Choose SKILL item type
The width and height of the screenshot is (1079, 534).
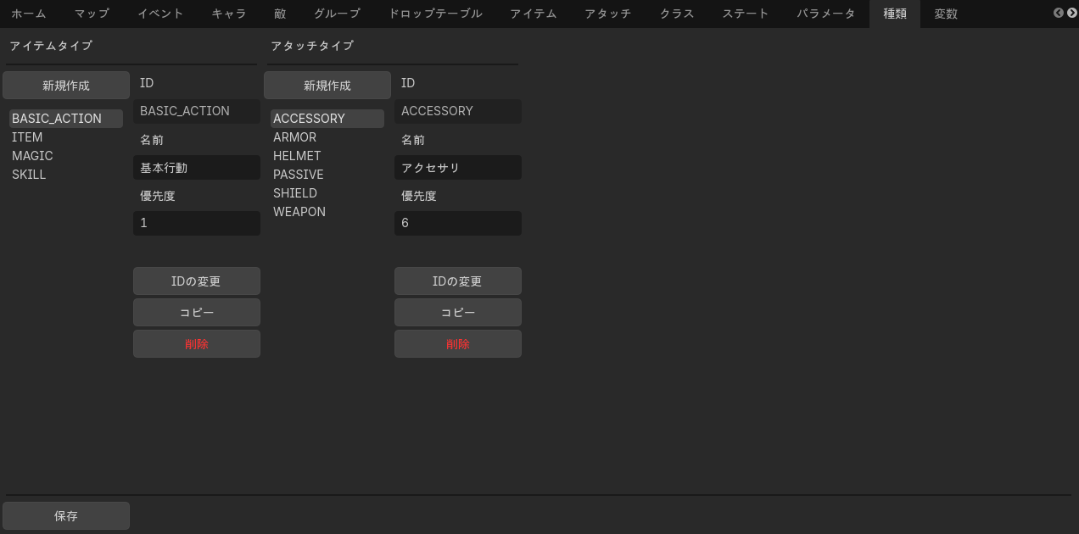(66, 175)
